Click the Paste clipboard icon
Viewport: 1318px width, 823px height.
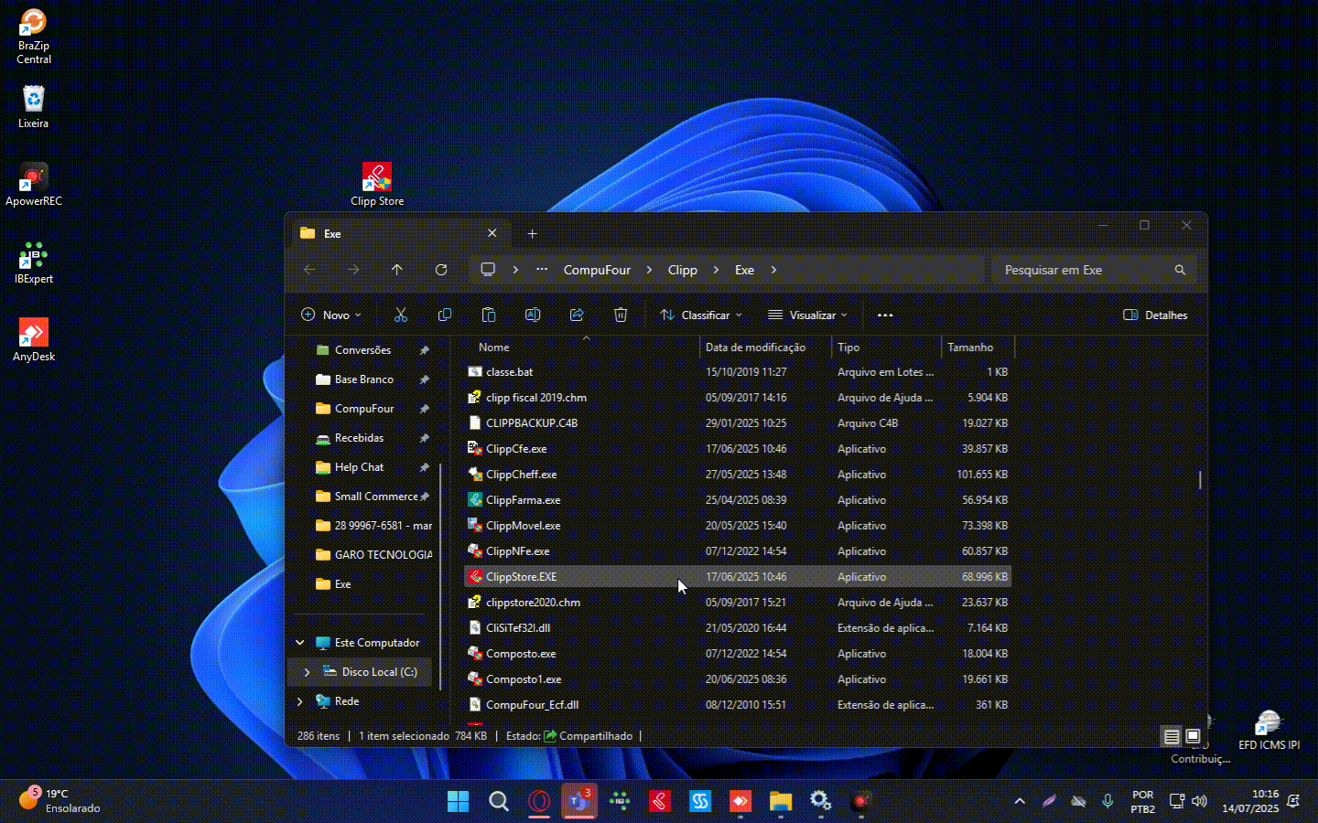(x=489, y=315)
